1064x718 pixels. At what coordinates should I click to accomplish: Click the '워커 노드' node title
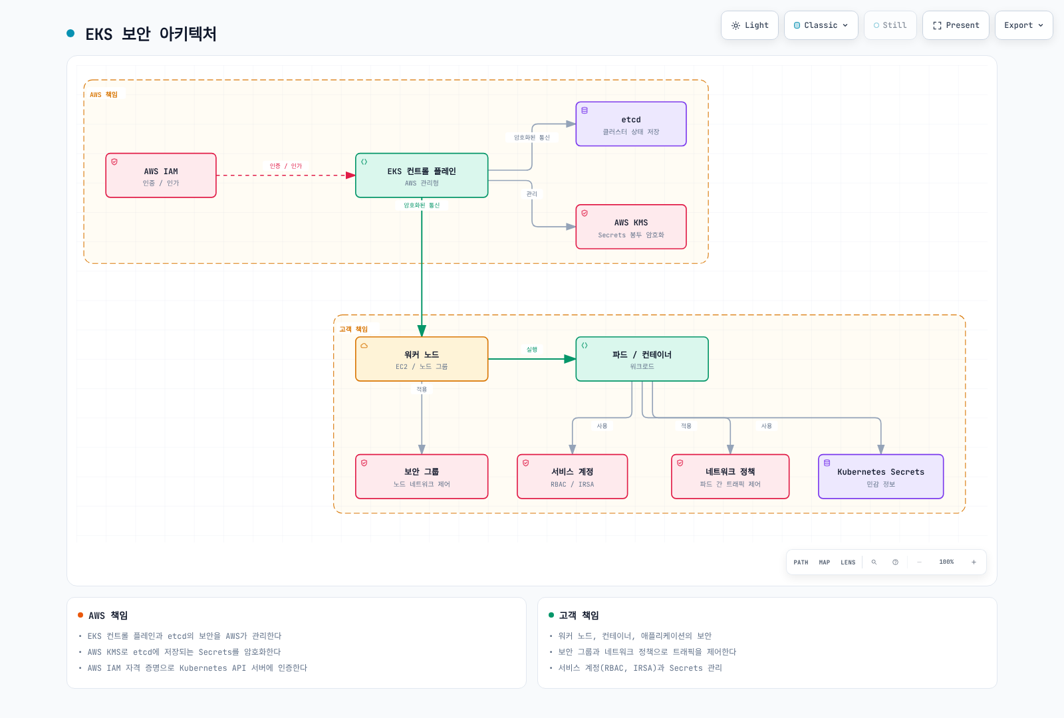click(422, 355)
